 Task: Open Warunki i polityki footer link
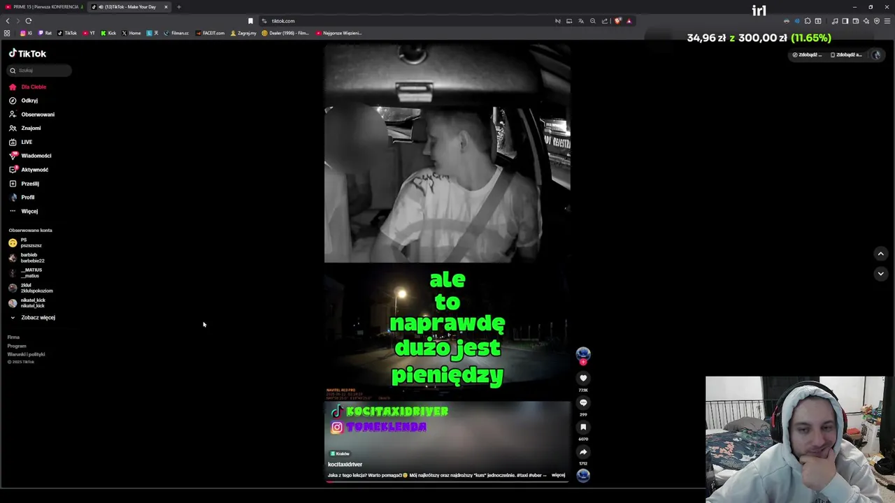coord(26,354)
